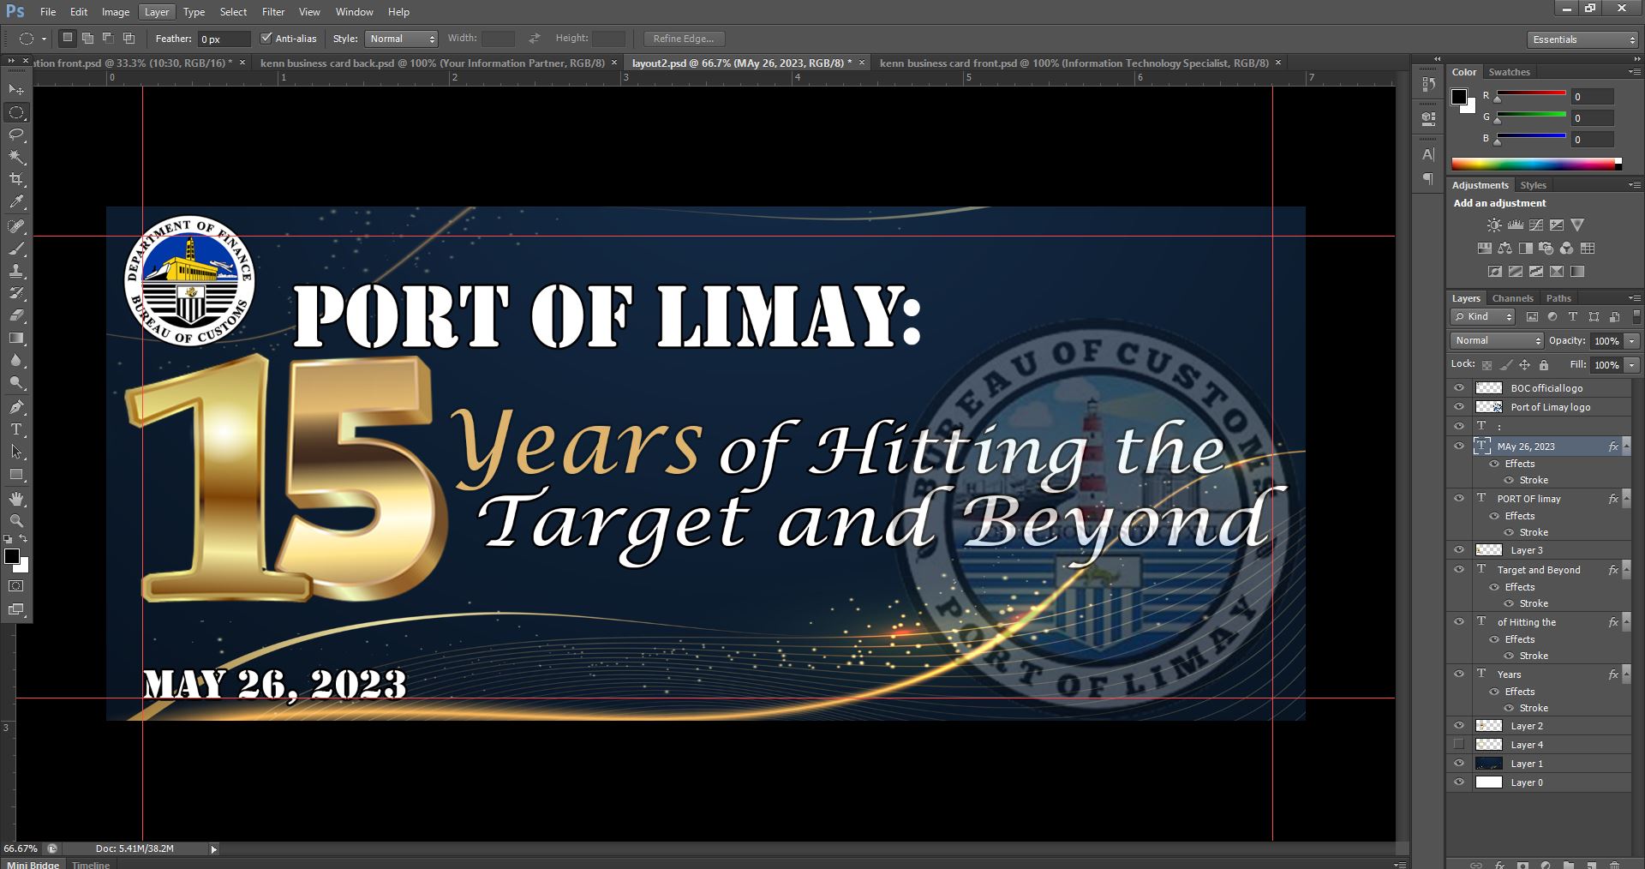The height and width of the screenshot is (869, 1645).
Task: Select the Move tool
Action: [x=16, y=90]
